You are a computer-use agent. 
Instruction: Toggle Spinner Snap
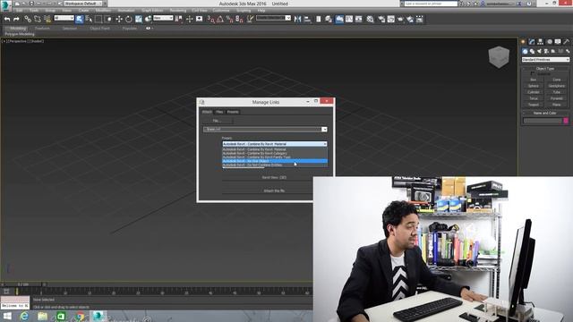[239, 19]
